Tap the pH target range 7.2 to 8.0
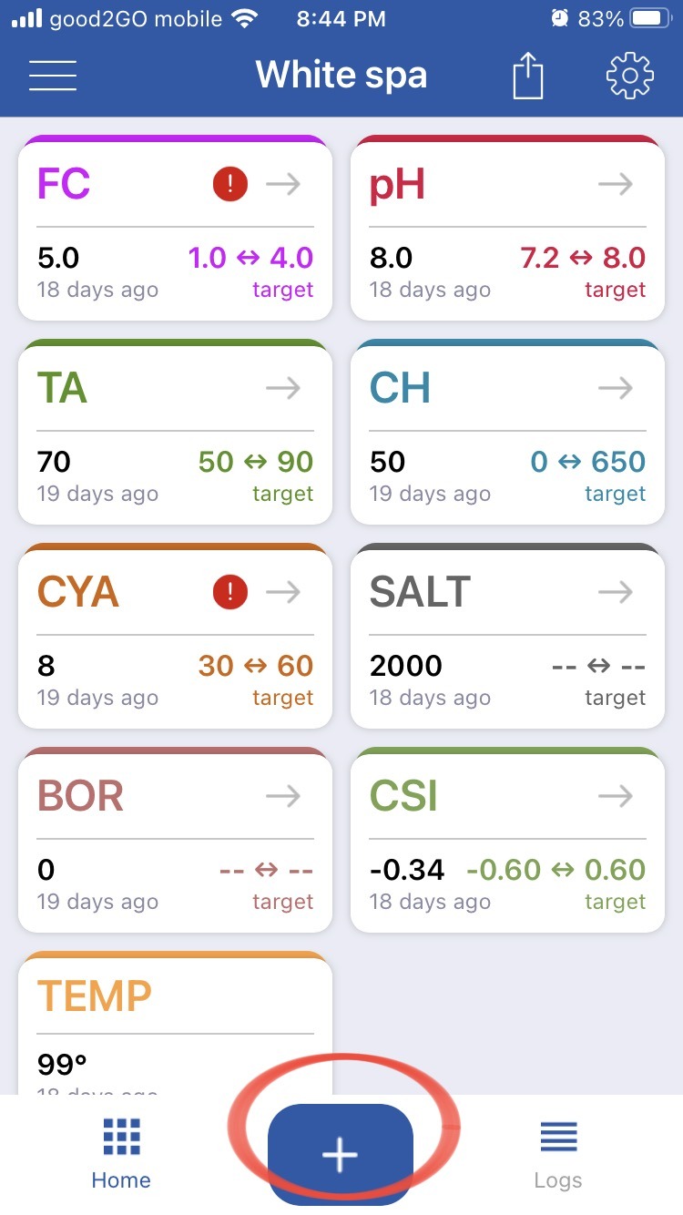683x1215 pixels. (583, 258)
